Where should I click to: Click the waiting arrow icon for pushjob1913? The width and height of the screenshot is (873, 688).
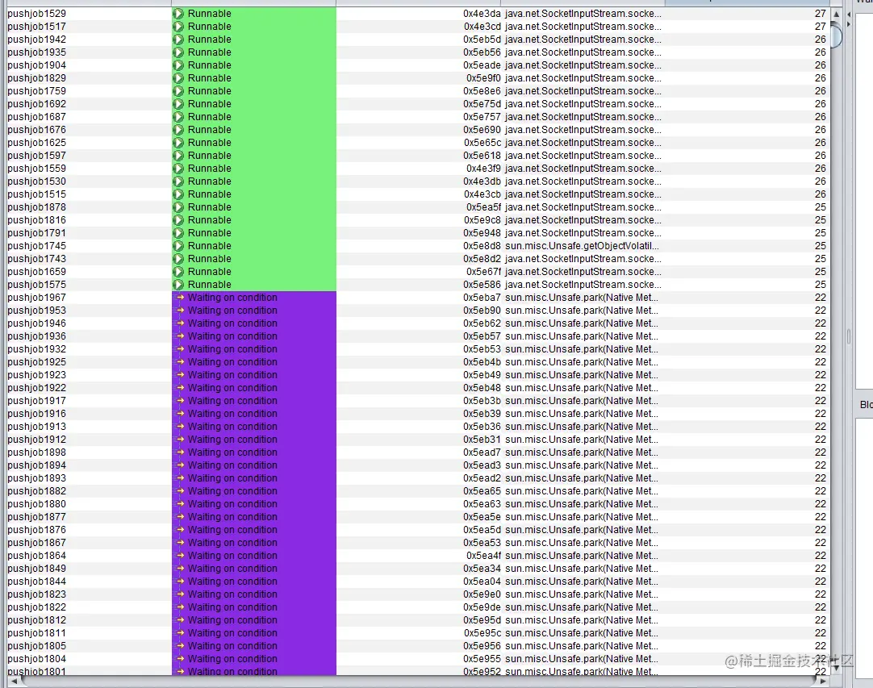[180, 427]
